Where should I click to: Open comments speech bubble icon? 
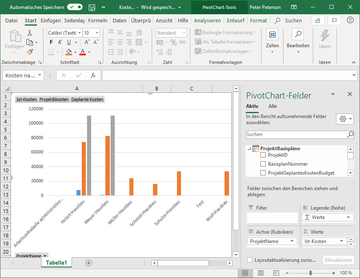[334, 21]
